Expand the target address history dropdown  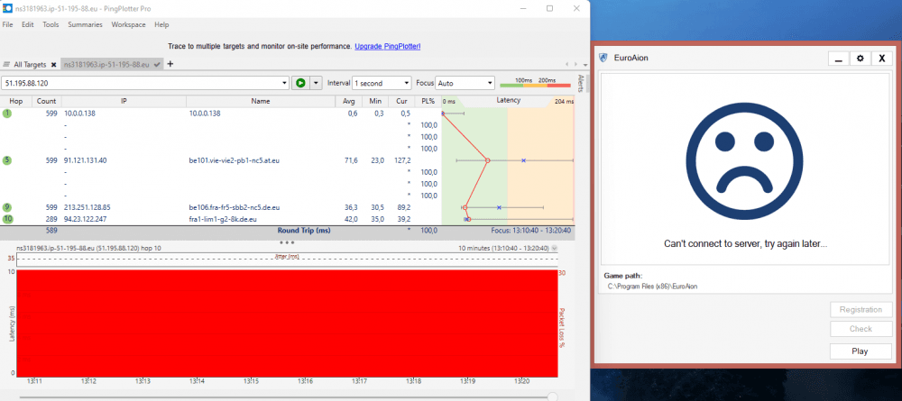(x=282, y=83)
